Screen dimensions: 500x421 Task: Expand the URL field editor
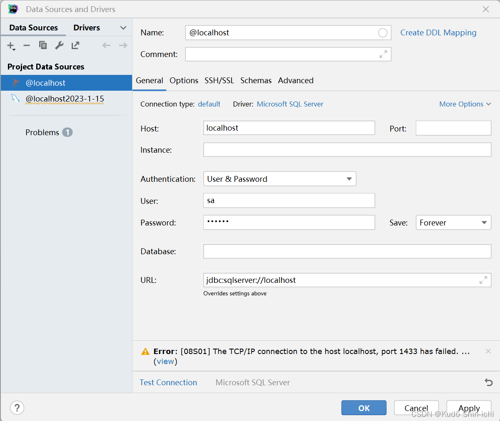point(483,280)
